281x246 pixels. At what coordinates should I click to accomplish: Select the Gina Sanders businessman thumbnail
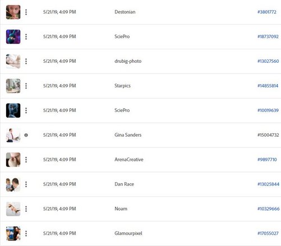(x=13, y=135)
